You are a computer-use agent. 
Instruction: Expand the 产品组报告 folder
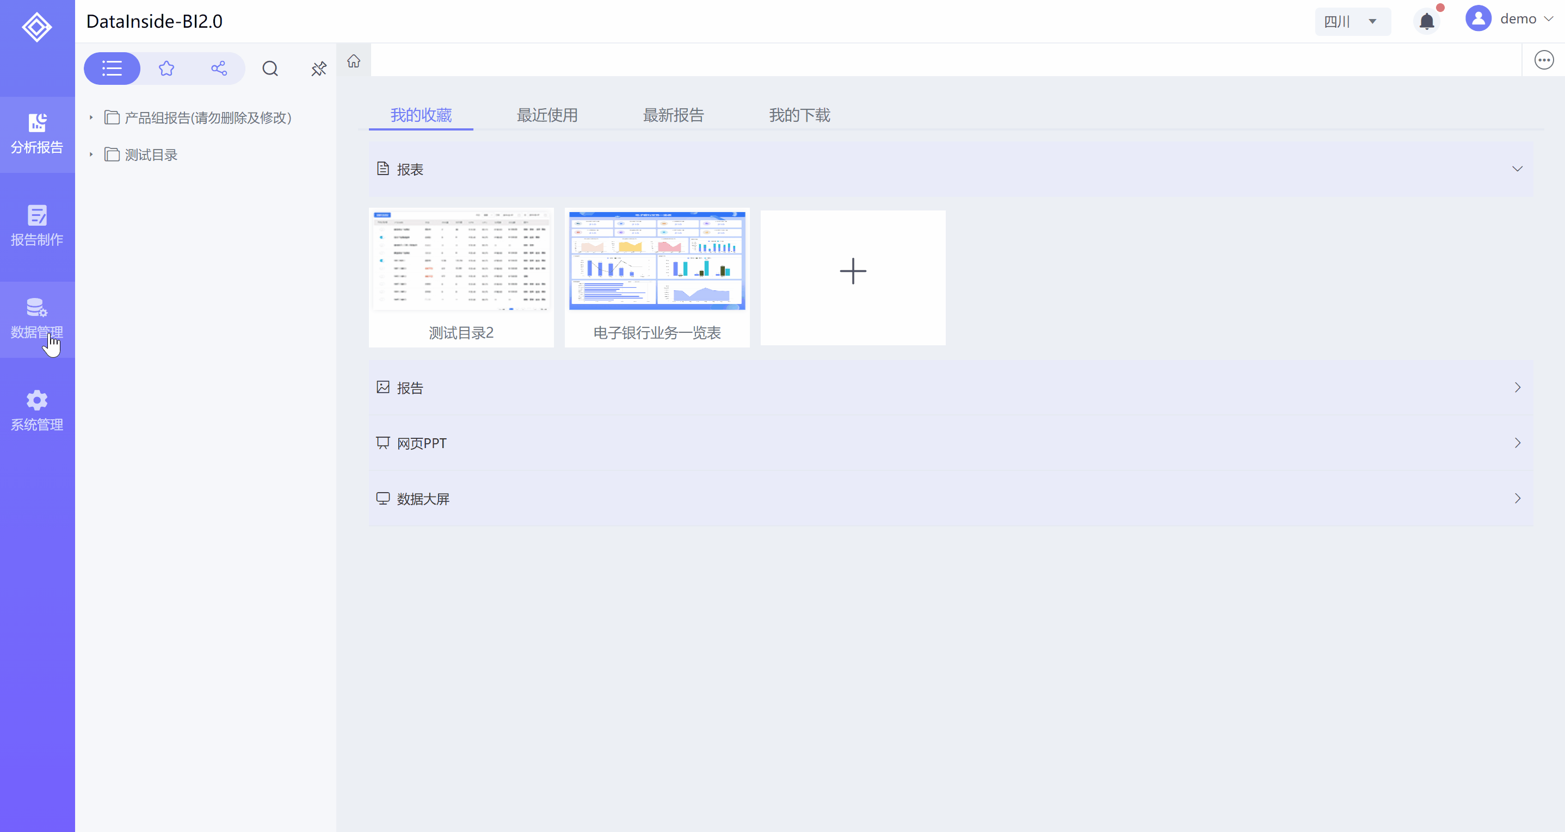[x=91, y=117]
